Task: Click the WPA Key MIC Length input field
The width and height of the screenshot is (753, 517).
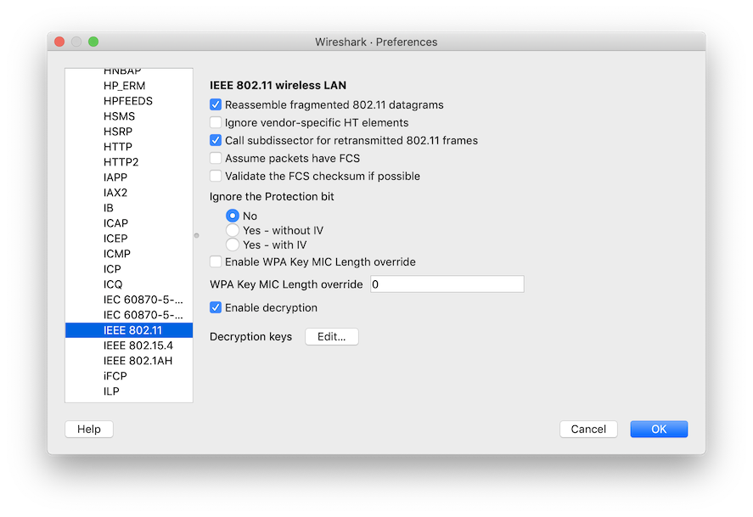Action: click(x=447, y=284)
